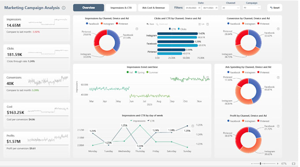Open help icon on Impressions by Channel chart
This screenshot has height=167, width=300.
pyautogui.click(x=137, y=29)
